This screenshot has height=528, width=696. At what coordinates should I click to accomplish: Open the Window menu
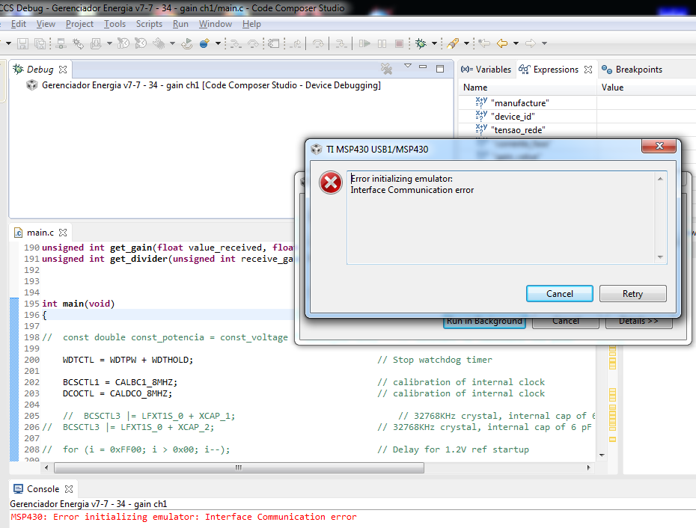(216, 24)
